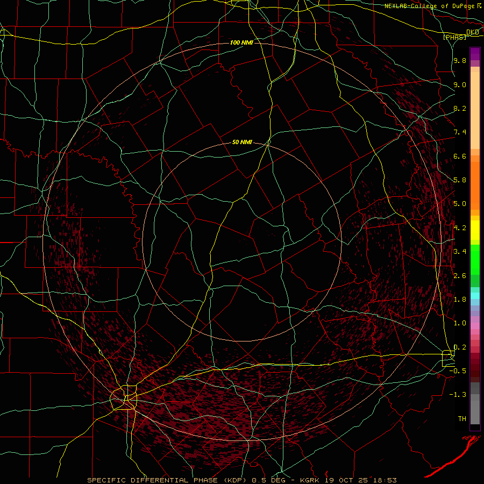
Task: Pick the bright green segment of the color bar
Action: tap(475, 260)
